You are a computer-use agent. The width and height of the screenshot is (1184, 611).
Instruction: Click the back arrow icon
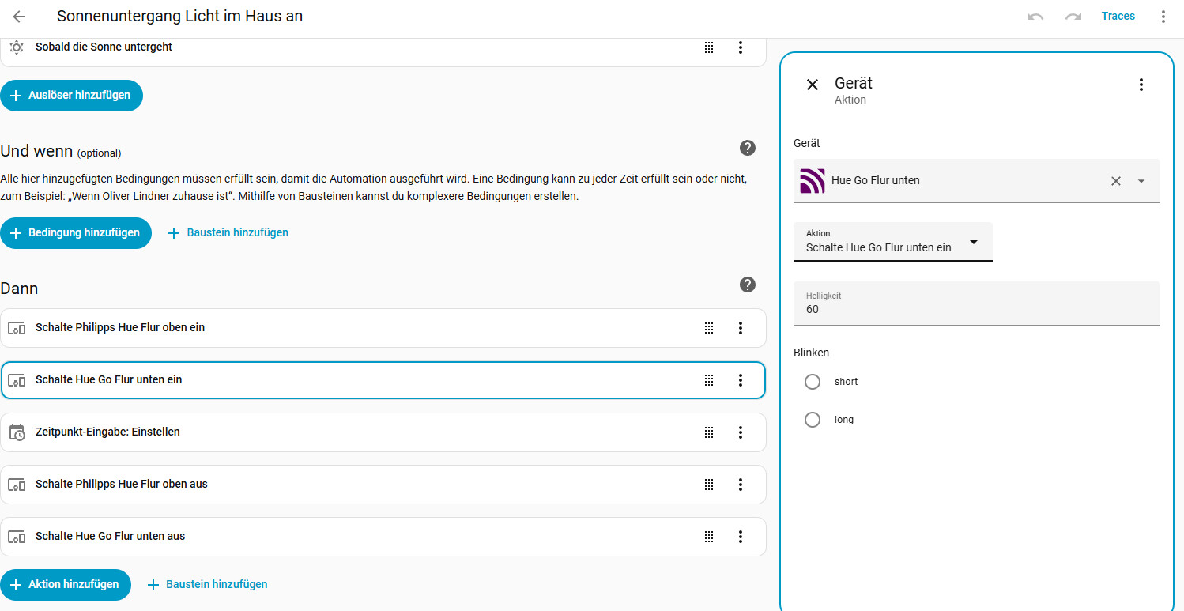[20, 17]
